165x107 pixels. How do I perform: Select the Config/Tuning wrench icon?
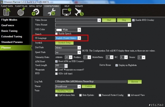click(x=52, y=12)
